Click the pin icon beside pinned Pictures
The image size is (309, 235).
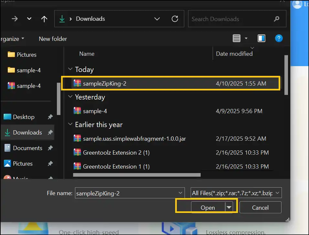[x=50, y=164]
